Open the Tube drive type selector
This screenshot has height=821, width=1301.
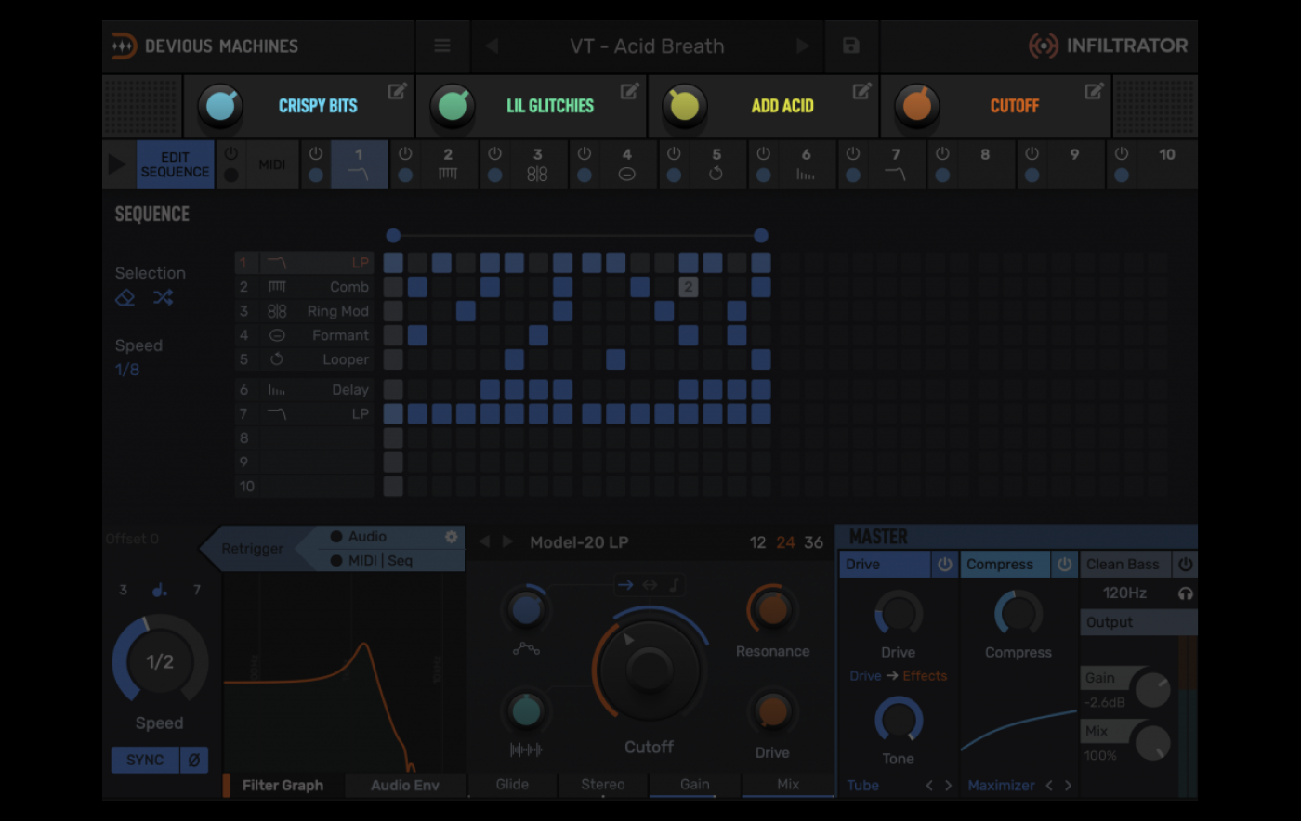click(x=862, y=786)
